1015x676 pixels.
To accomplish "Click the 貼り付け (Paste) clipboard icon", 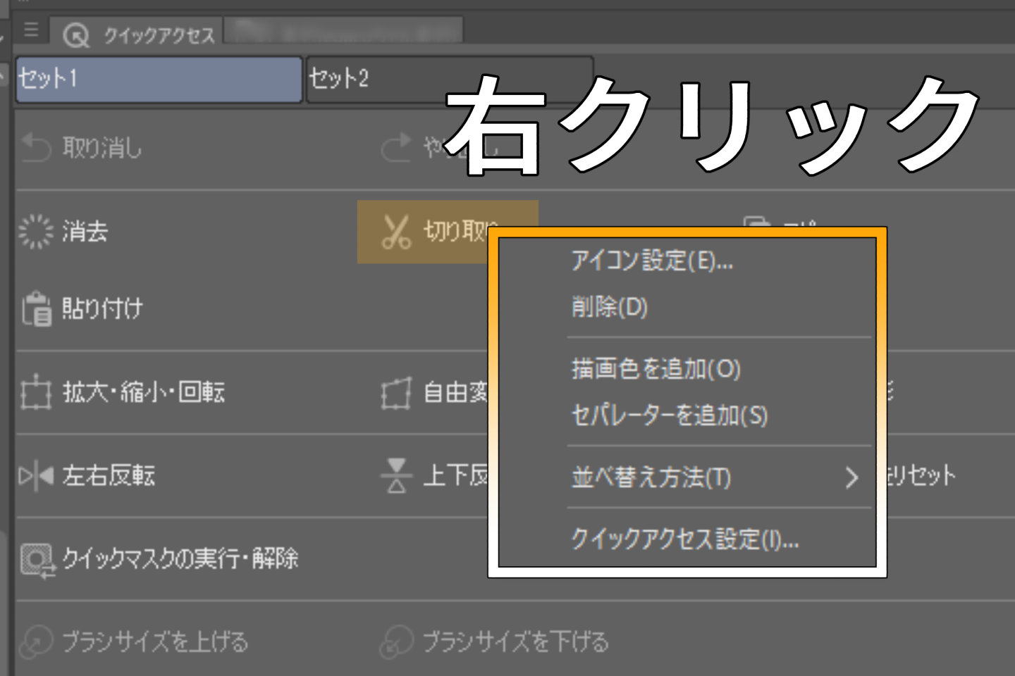I will tap(37, 308).
